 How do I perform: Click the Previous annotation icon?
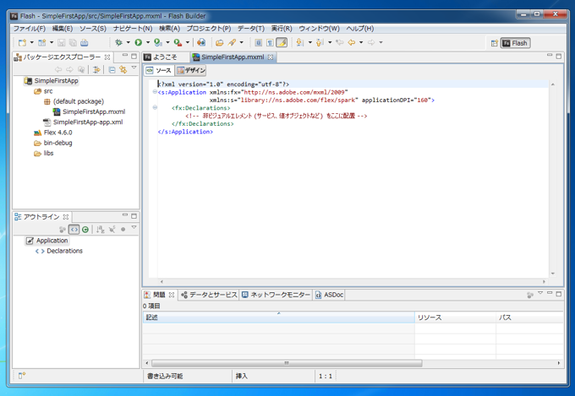pyautogui.click(x=320, y=42)
